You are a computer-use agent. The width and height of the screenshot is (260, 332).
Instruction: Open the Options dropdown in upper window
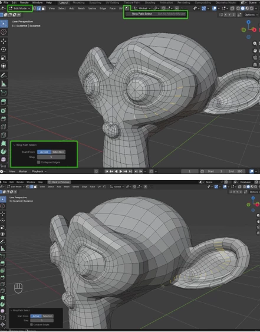pyautogui.click(x=251, y=15)
